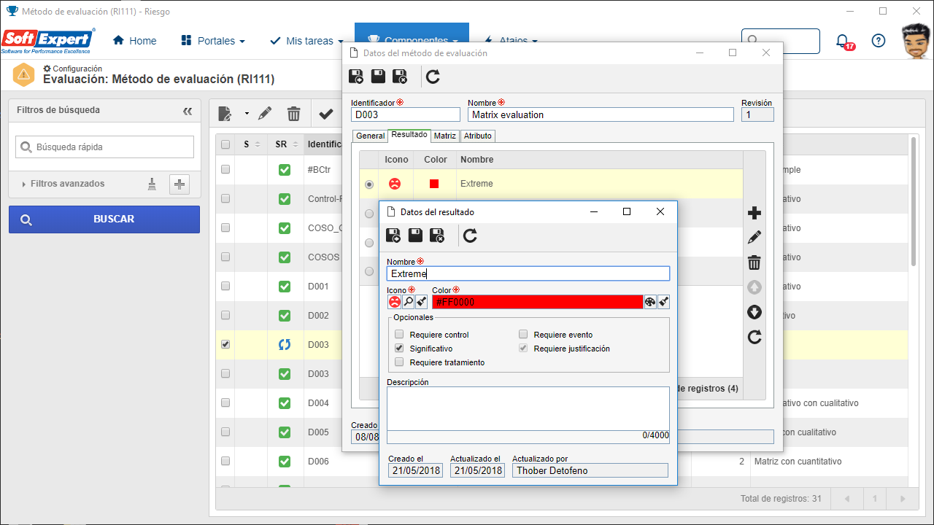Click the red color swatch in Extreme row

click(x=434, y=184)
